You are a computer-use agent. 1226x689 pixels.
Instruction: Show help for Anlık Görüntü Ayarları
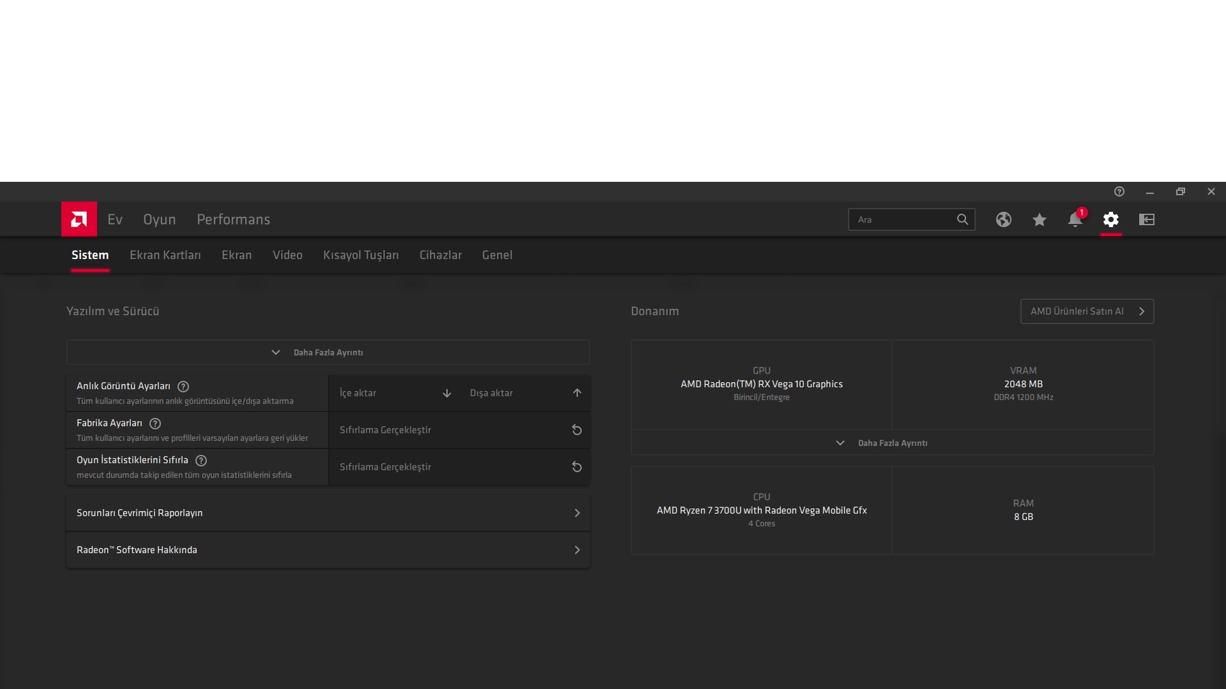click(183, 387)
